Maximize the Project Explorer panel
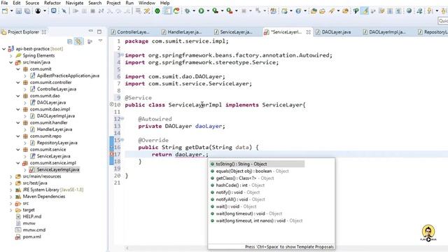448x252 pixels. pos(99,31)
